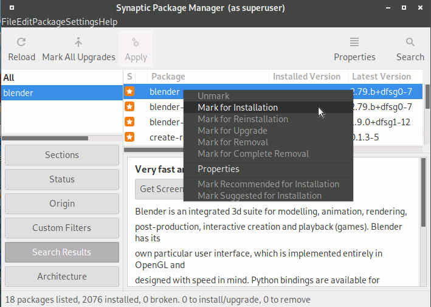Choose Mark Recommended for Installation entry
The width and height of the screenshot is (431, 307).
268,184
